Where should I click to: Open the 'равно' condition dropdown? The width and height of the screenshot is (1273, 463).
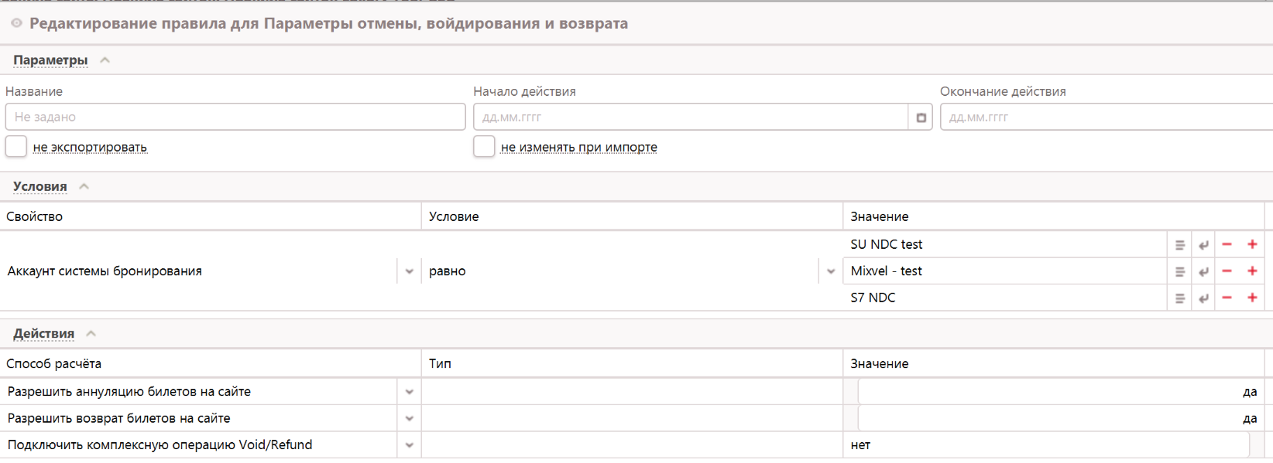click(x=830, y=271)
